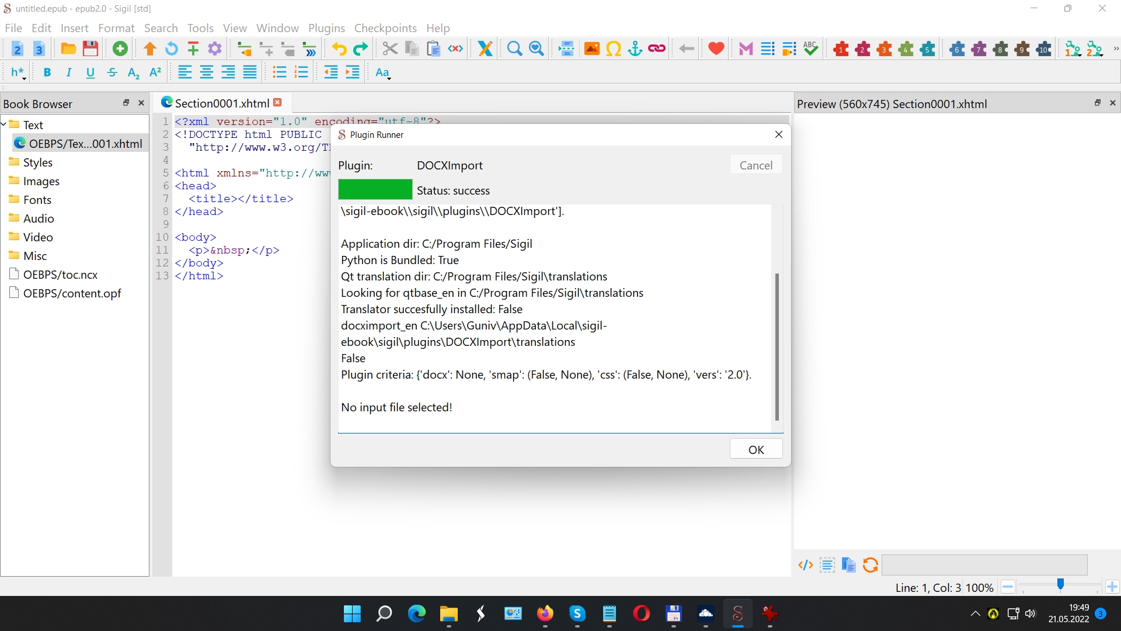Click the Insert Special Character omega icon

[614, 49]
